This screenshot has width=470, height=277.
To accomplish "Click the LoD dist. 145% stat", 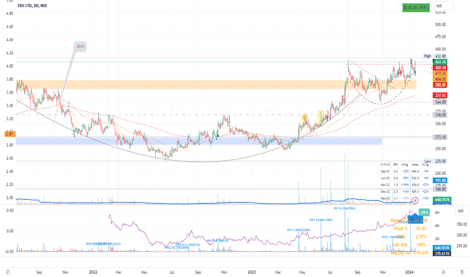I will click(x=409, y=245).
